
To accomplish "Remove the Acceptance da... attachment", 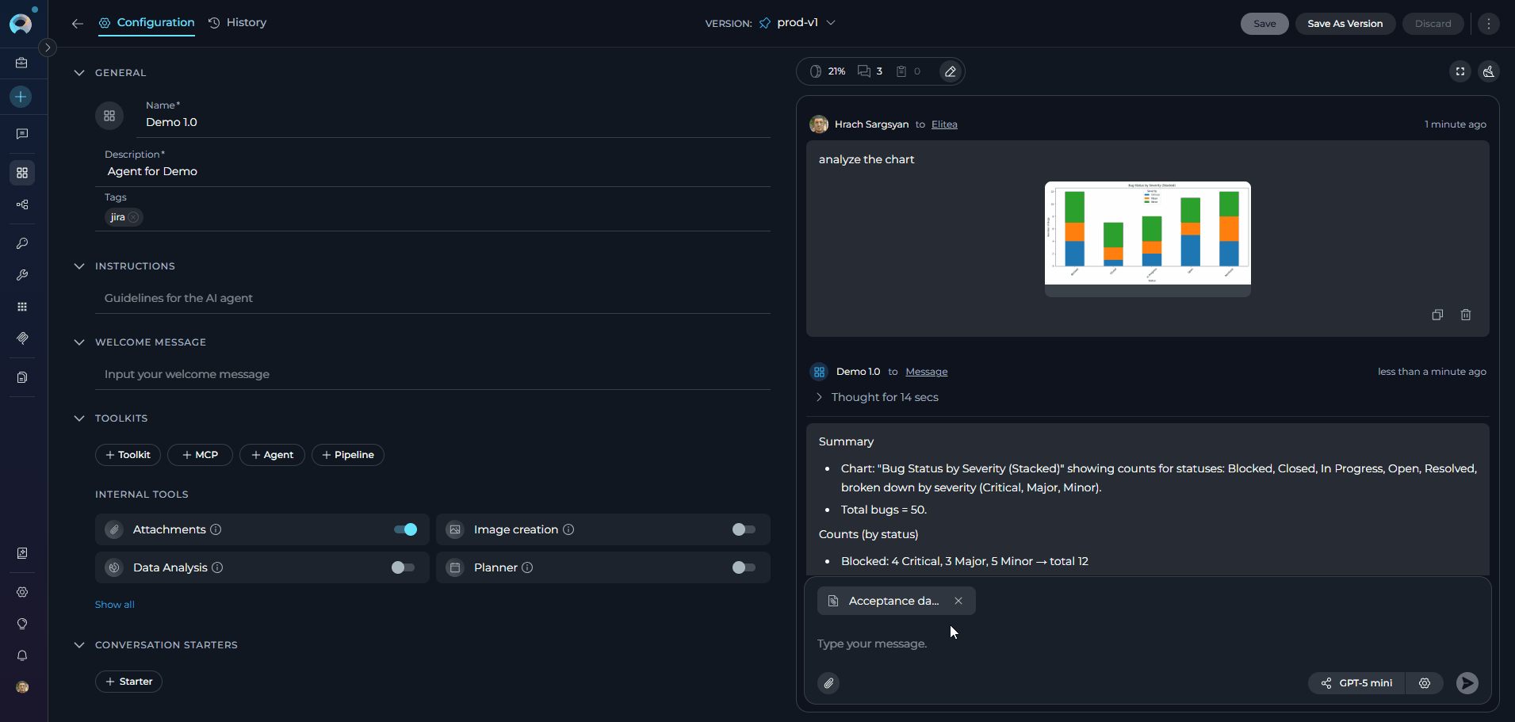I will [958, 601].
